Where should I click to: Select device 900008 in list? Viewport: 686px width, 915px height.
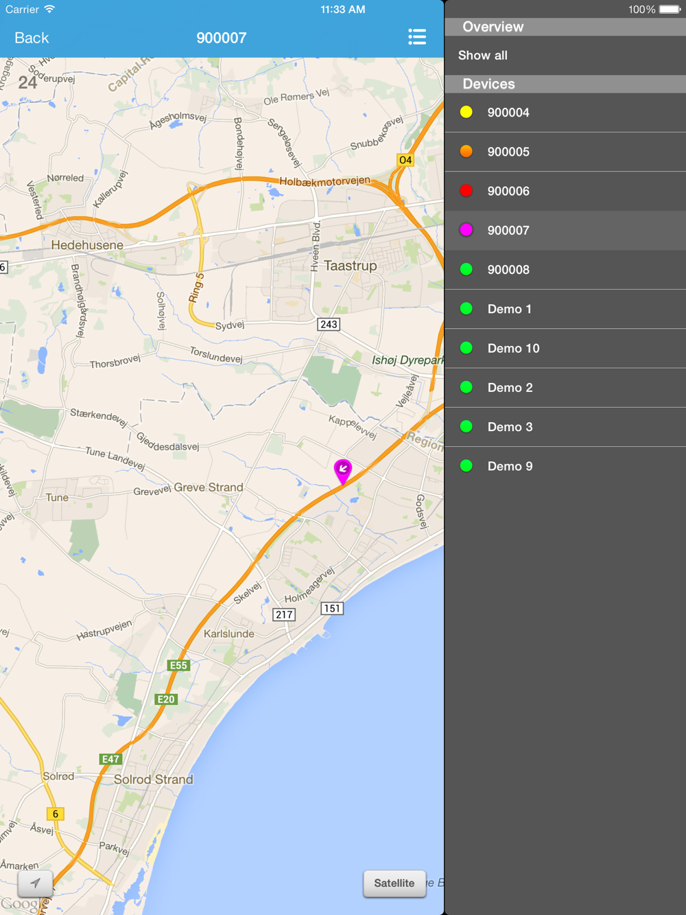point(565,270)
